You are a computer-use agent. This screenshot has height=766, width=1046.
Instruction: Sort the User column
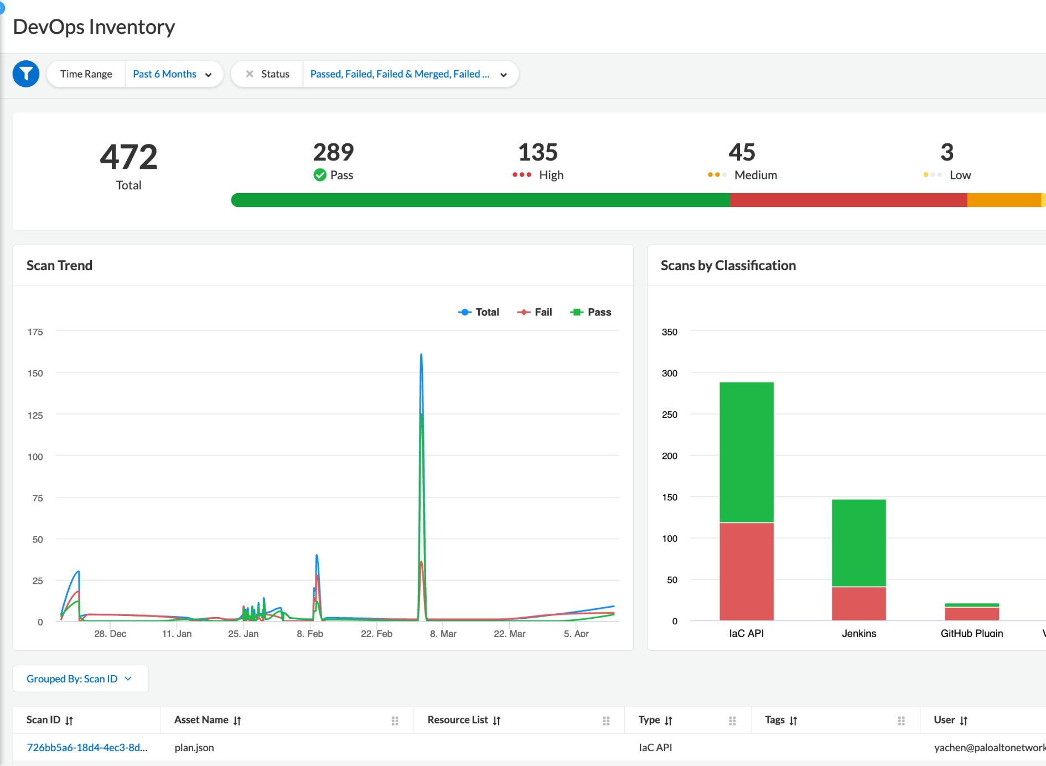point(964,720)
